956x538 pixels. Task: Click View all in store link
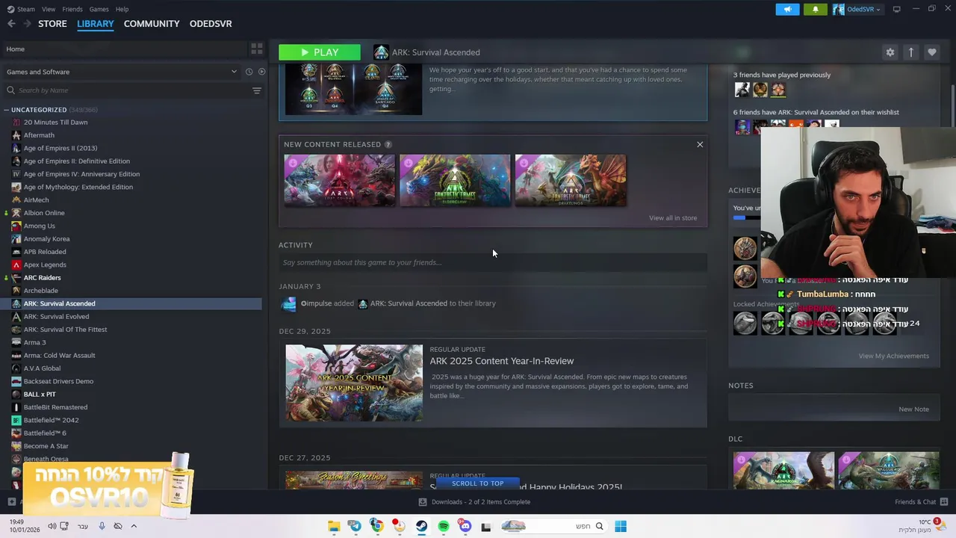point(673,218)
